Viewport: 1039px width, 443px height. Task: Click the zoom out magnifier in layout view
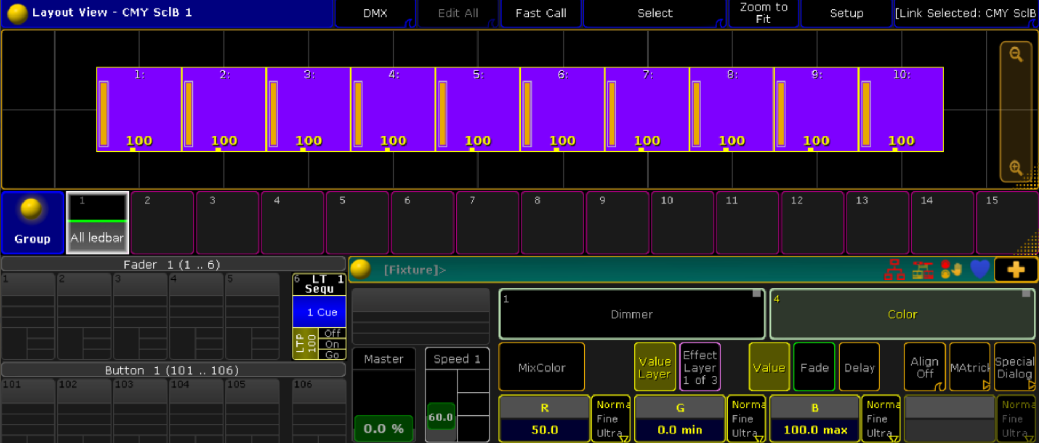tap(1015, 54)
